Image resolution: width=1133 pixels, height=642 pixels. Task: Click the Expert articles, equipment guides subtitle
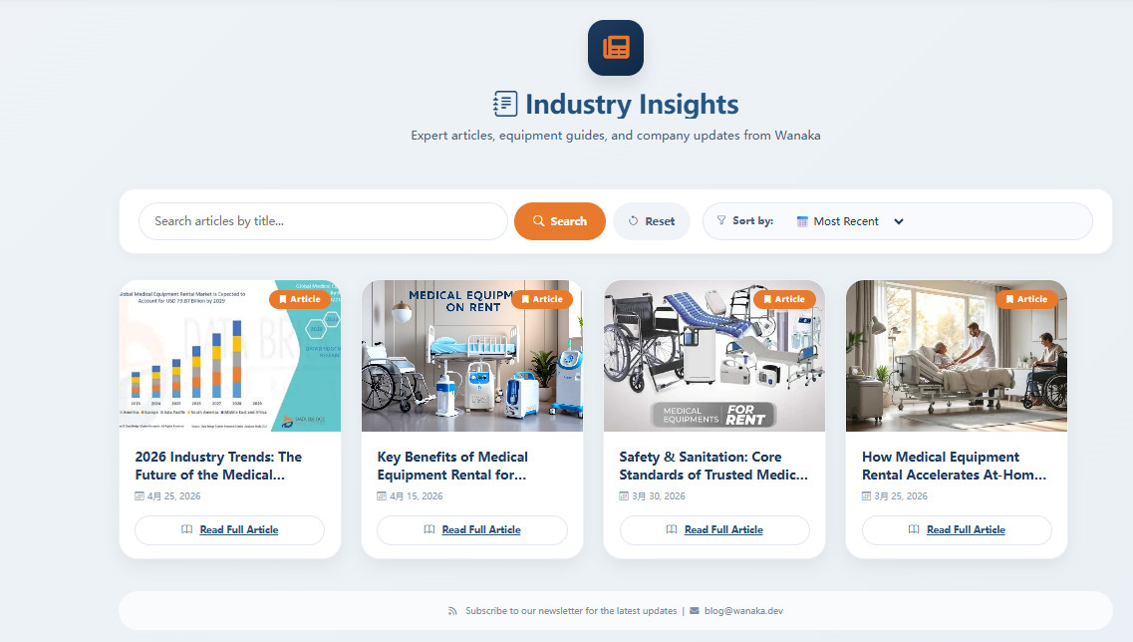click(x=616, y=136)
